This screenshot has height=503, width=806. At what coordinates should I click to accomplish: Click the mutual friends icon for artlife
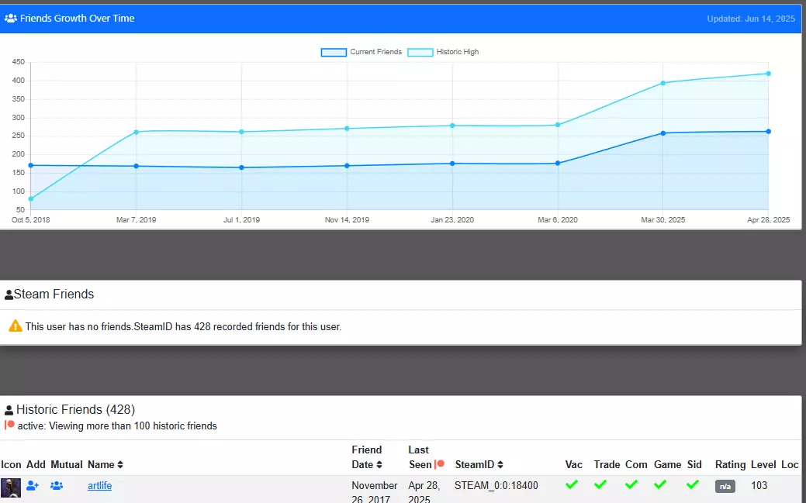coord(57,485)
